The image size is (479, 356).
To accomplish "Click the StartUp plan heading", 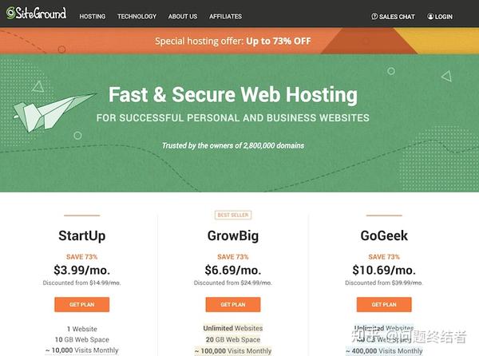I will (x=81, y=235).
